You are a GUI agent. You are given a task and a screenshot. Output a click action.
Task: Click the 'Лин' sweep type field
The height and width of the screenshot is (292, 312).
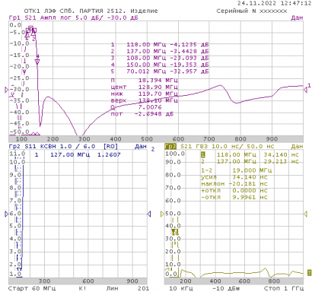112,288
